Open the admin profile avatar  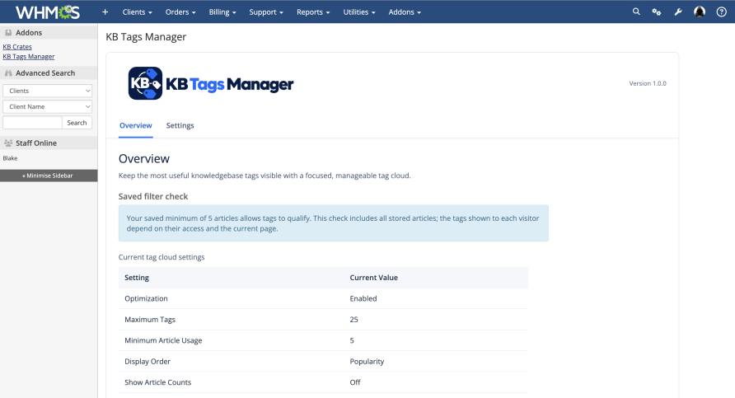click(x=700, y=12)
